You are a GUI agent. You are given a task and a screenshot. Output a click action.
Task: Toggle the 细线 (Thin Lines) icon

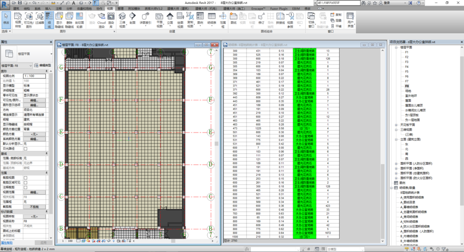coord(49,19)
